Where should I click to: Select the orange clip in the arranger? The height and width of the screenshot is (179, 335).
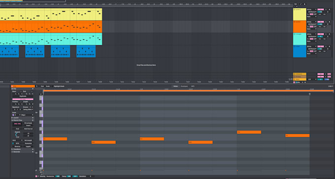(x=51, y=27)
